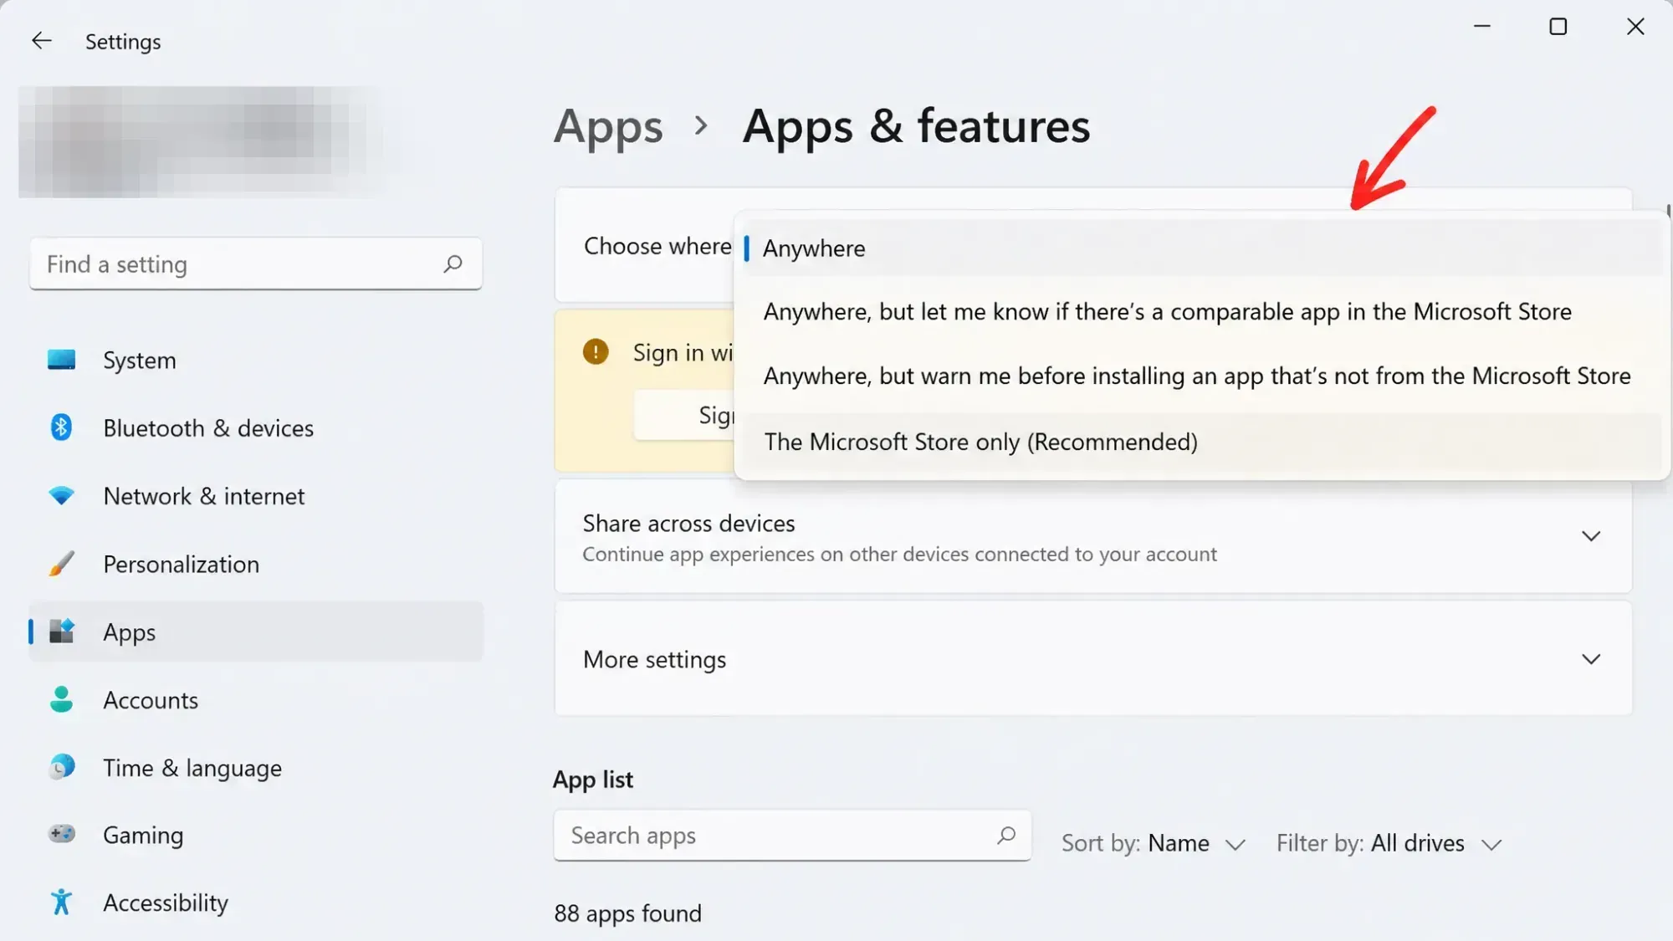The image size is (1673, 941).
Task: Click the System monitor icon in sidebar
Action: pos(61,360)
